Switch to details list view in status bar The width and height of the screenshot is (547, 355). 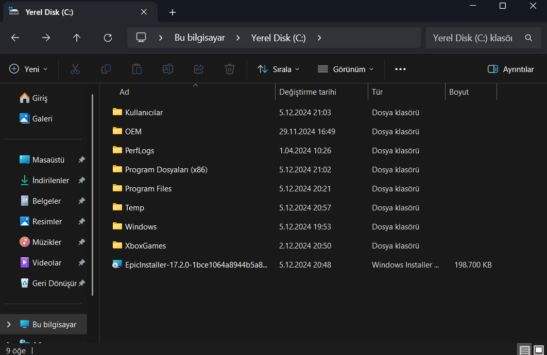(x=524, y=350)
